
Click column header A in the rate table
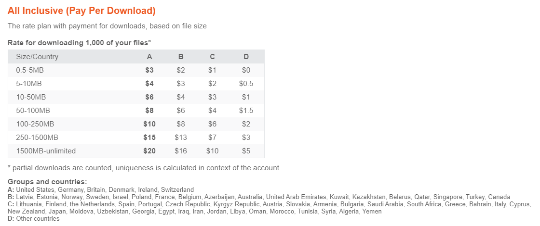[x=149, y=57]
